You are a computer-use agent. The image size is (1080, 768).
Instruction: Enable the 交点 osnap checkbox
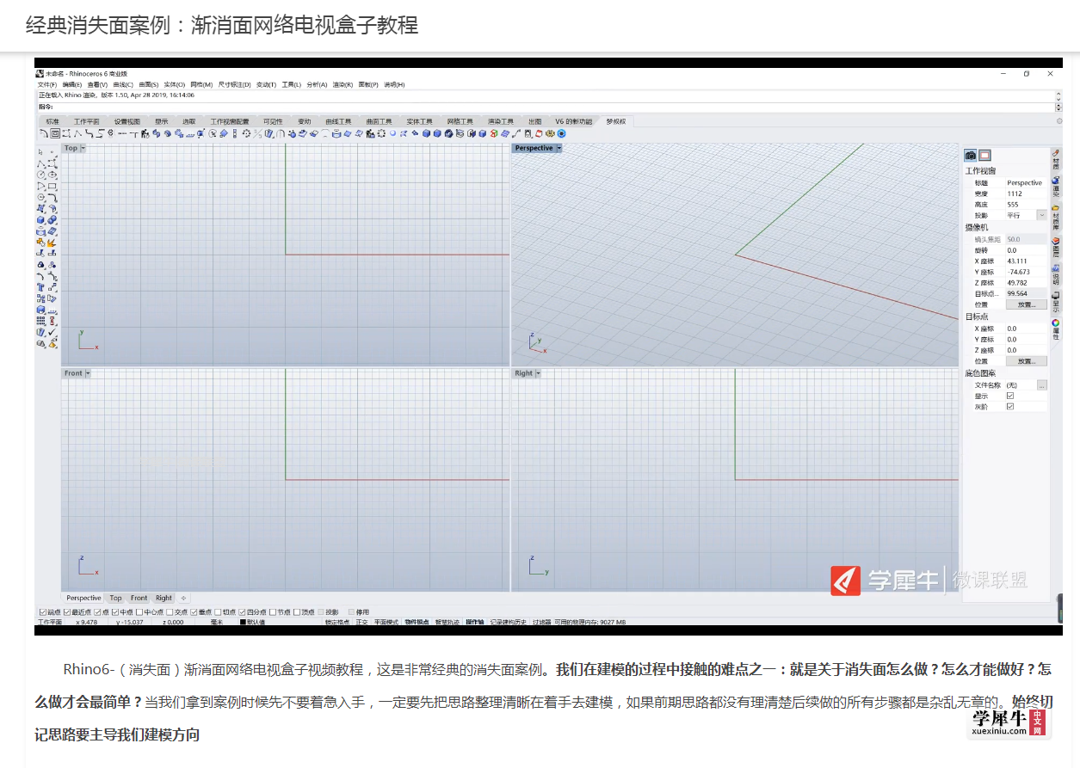point(170,612)
